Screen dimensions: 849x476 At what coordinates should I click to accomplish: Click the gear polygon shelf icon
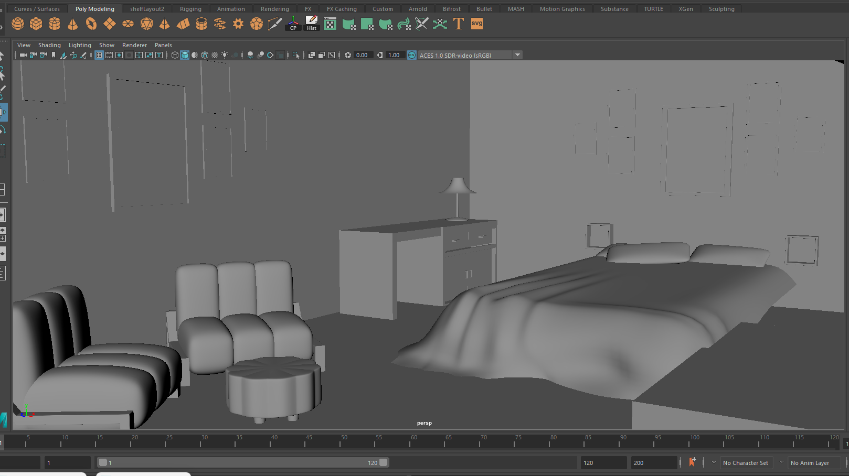[238, 24]
